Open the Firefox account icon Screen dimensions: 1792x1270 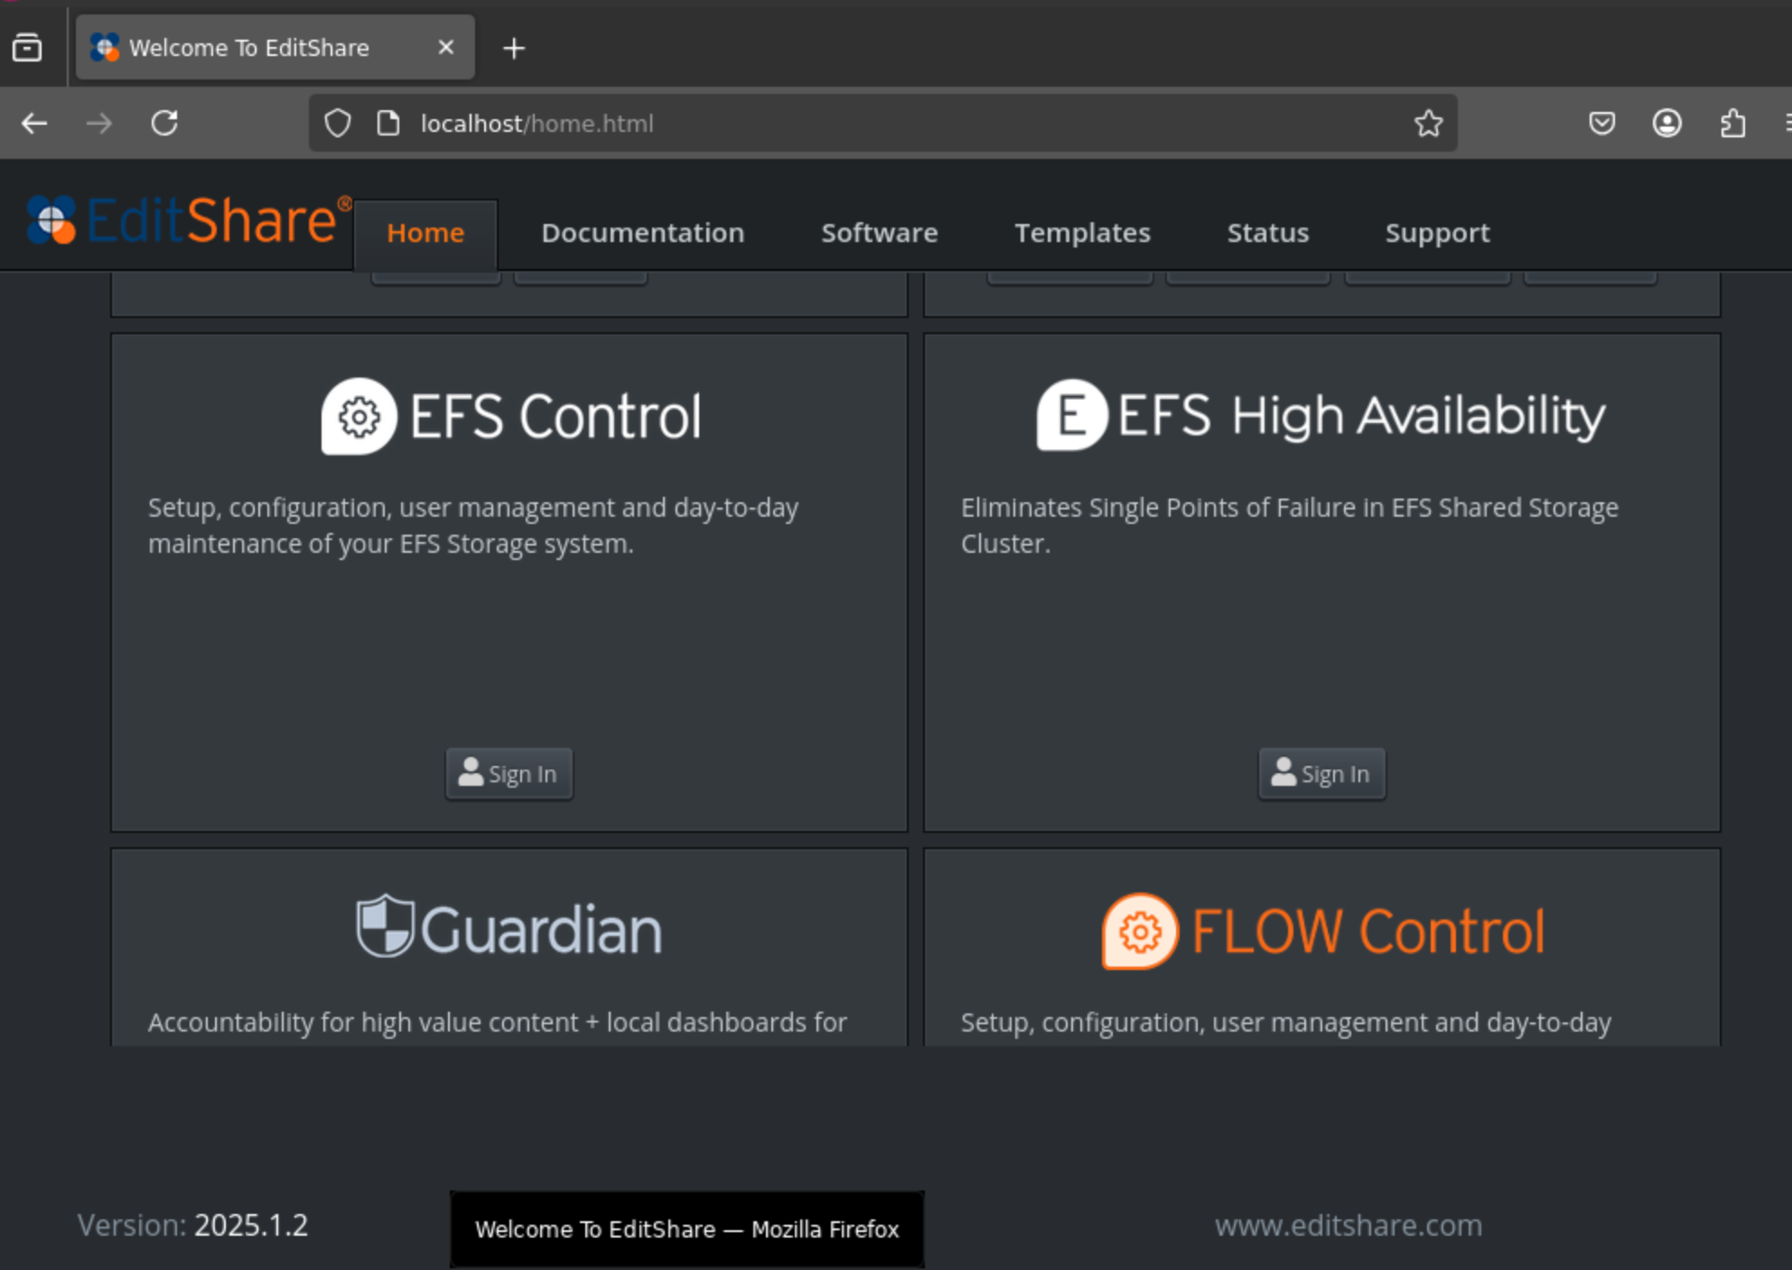pos(1666,123)
